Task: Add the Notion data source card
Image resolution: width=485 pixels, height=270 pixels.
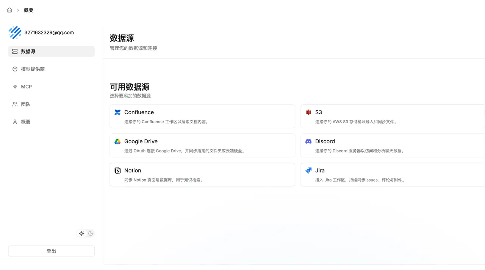Action: 202,175
